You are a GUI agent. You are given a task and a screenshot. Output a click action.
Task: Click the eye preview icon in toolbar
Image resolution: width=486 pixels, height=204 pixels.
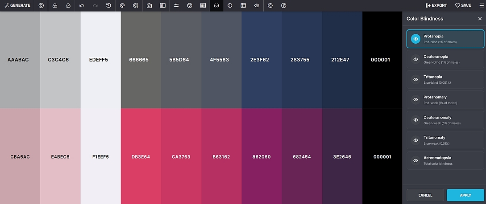pos(257,6)
